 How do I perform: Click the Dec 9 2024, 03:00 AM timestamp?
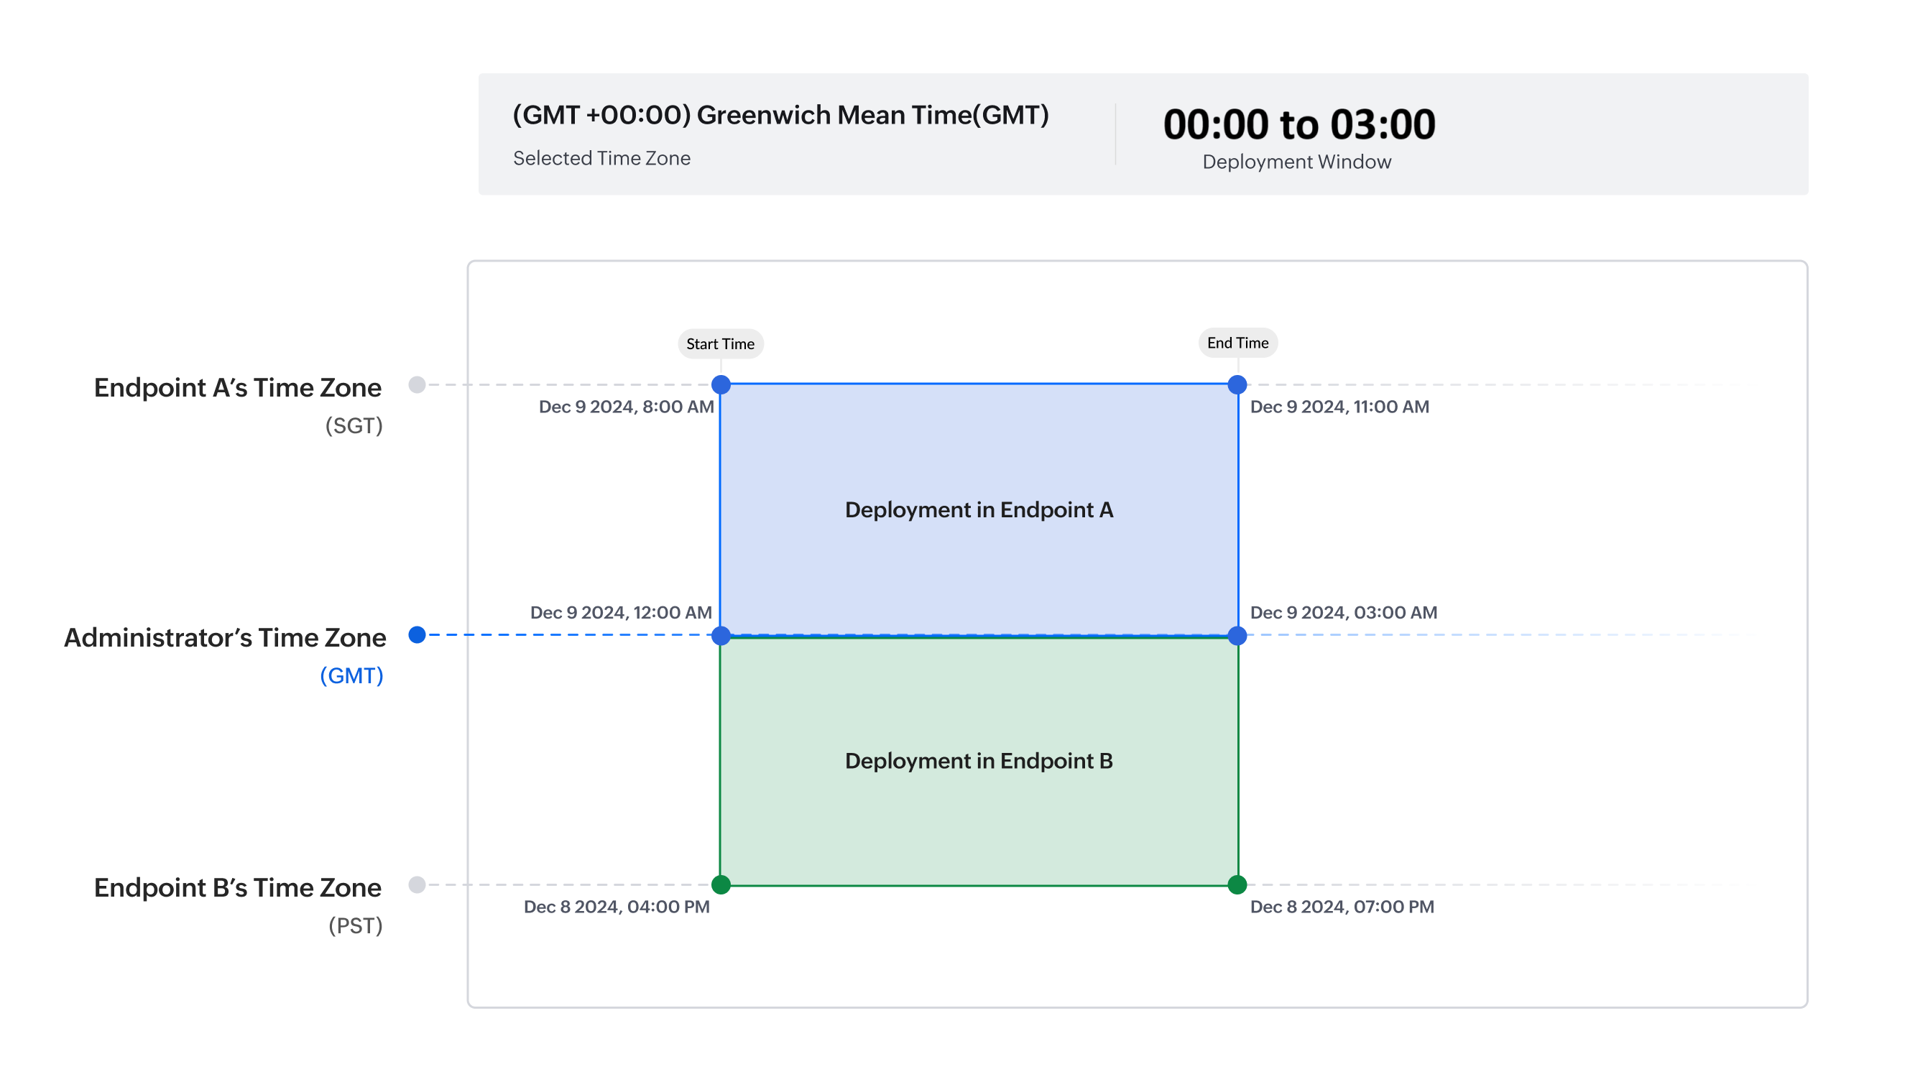1343,612
